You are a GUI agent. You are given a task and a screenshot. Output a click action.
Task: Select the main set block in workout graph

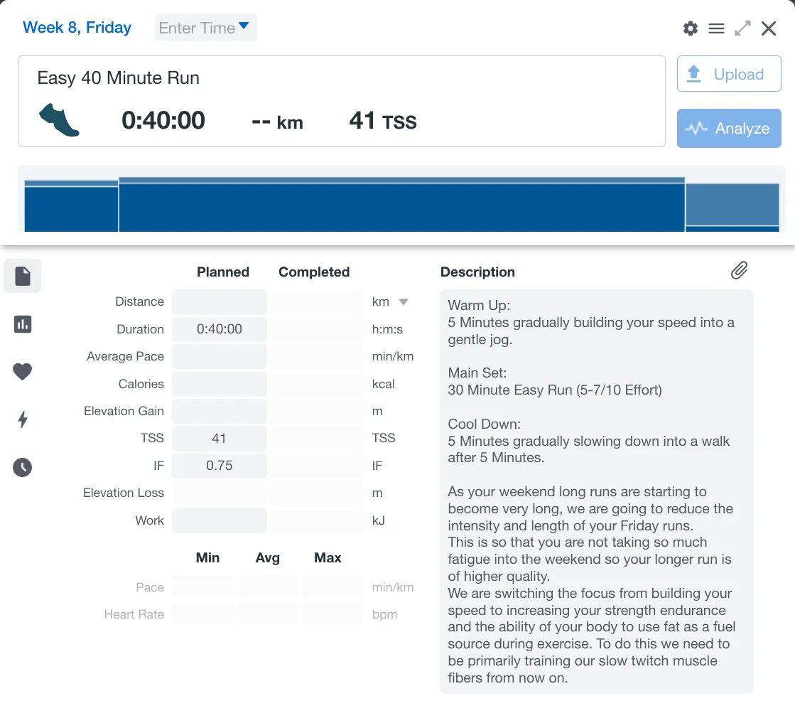point(401,206)
